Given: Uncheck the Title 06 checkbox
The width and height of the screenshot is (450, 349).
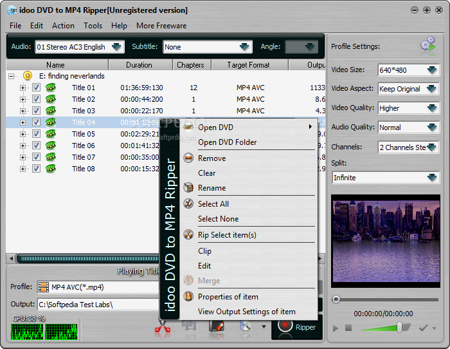Looking at the screenshot, I should click(36, 145).
